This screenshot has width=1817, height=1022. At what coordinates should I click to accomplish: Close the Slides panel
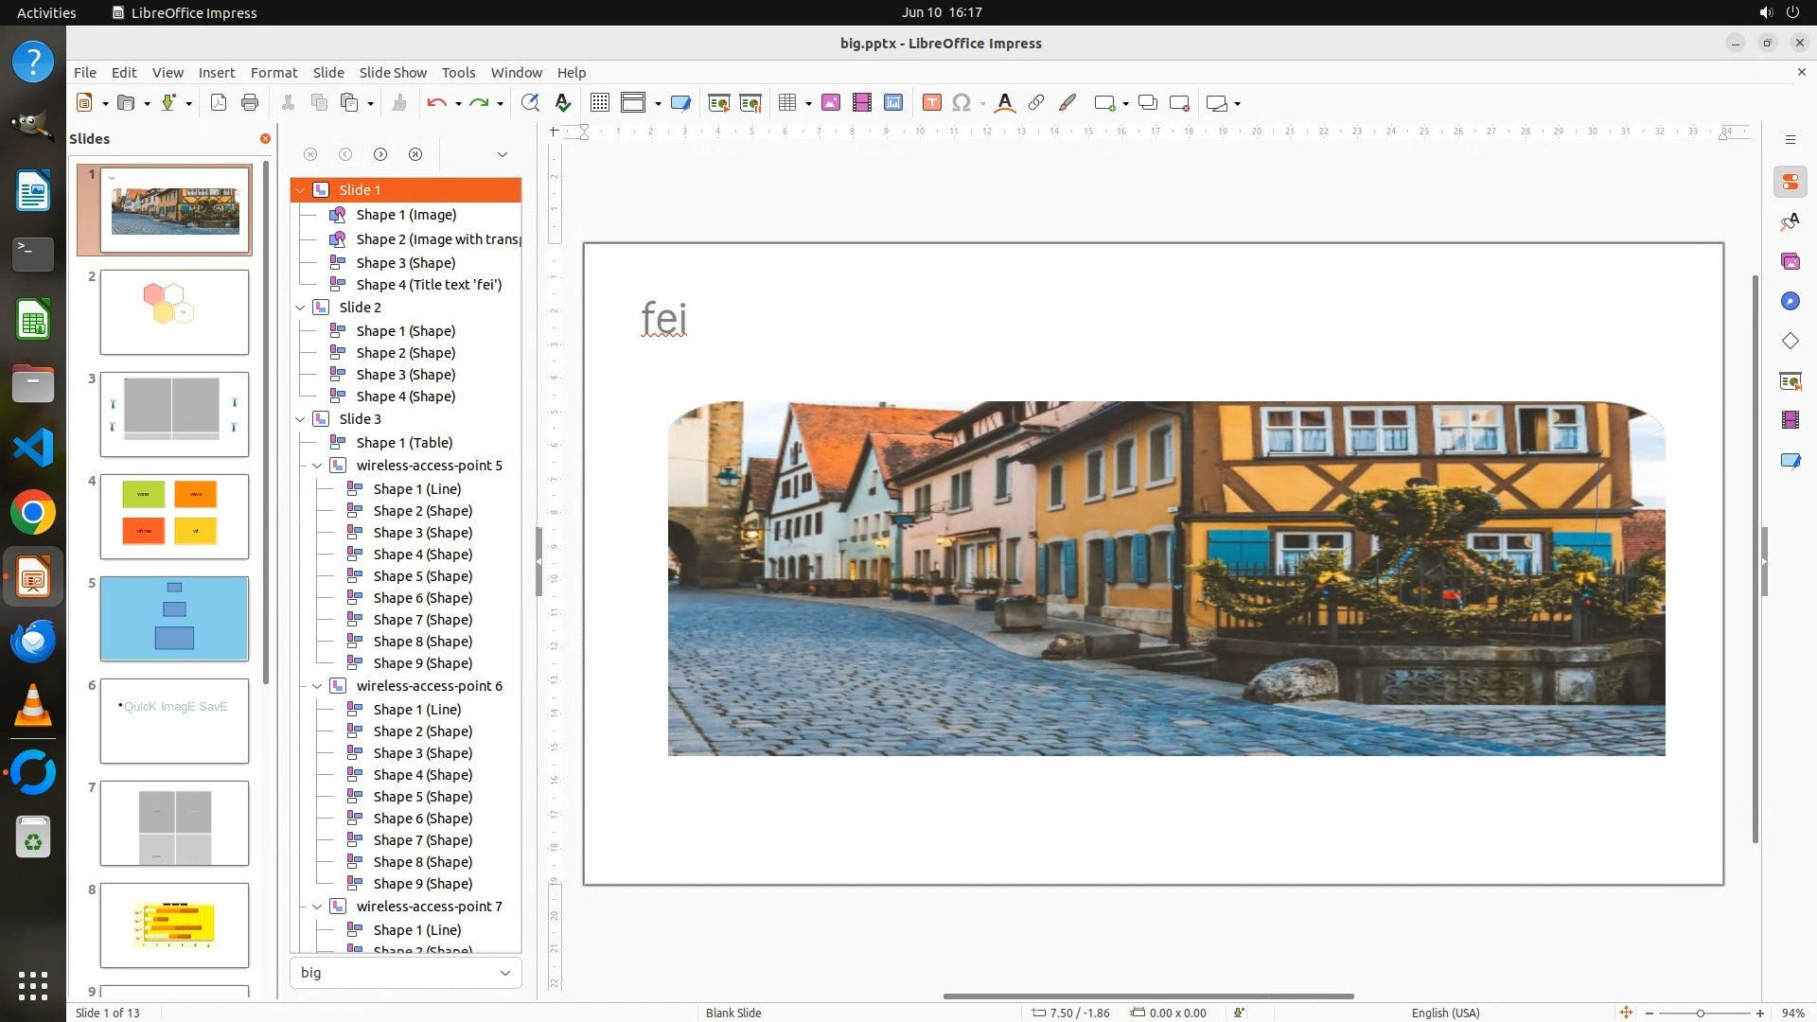click(265, 138)
